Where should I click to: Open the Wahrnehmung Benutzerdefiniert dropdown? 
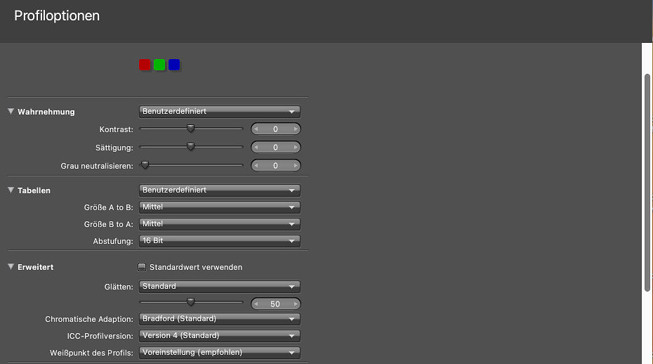coord(220,111)
